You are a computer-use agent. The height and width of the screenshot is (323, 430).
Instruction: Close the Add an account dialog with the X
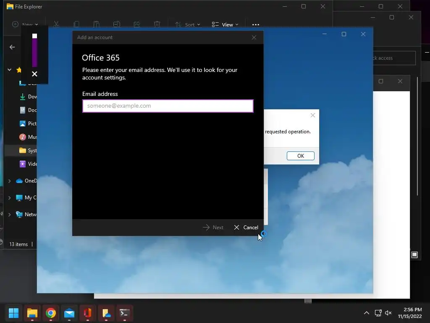click(x=254, y=37)
